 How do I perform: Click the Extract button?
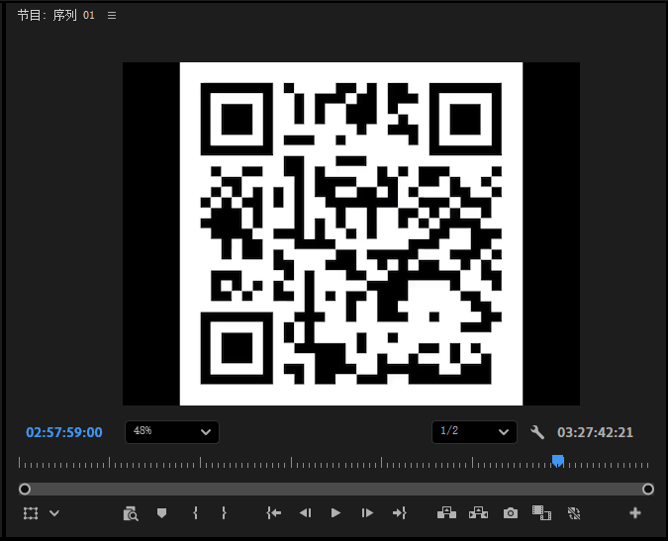pos(479,513)
